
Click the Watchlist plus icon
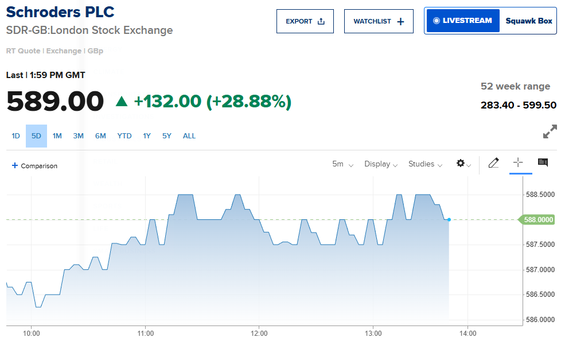(400, 21)
